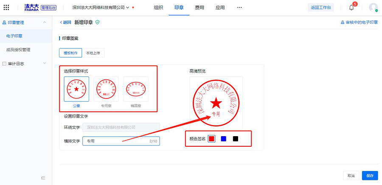Image resolution: width=382 pixels, height=185 pixels.
Task: Click the 横排文字 input field
Action: 115,141
